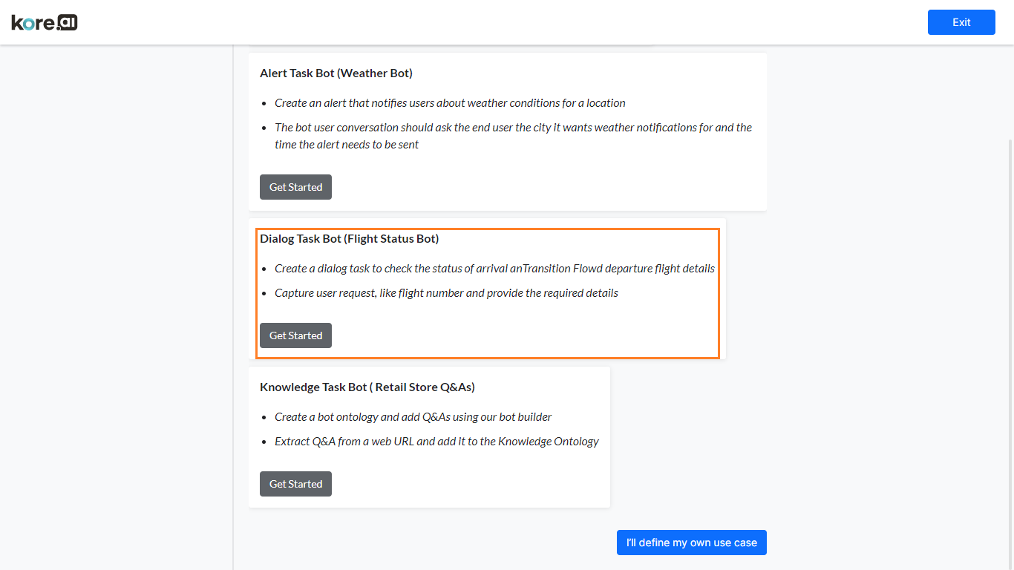This screenshot has height=570, width=1014.
Task: Click the Dialog Task Bot heading
Action: point(349,238)
